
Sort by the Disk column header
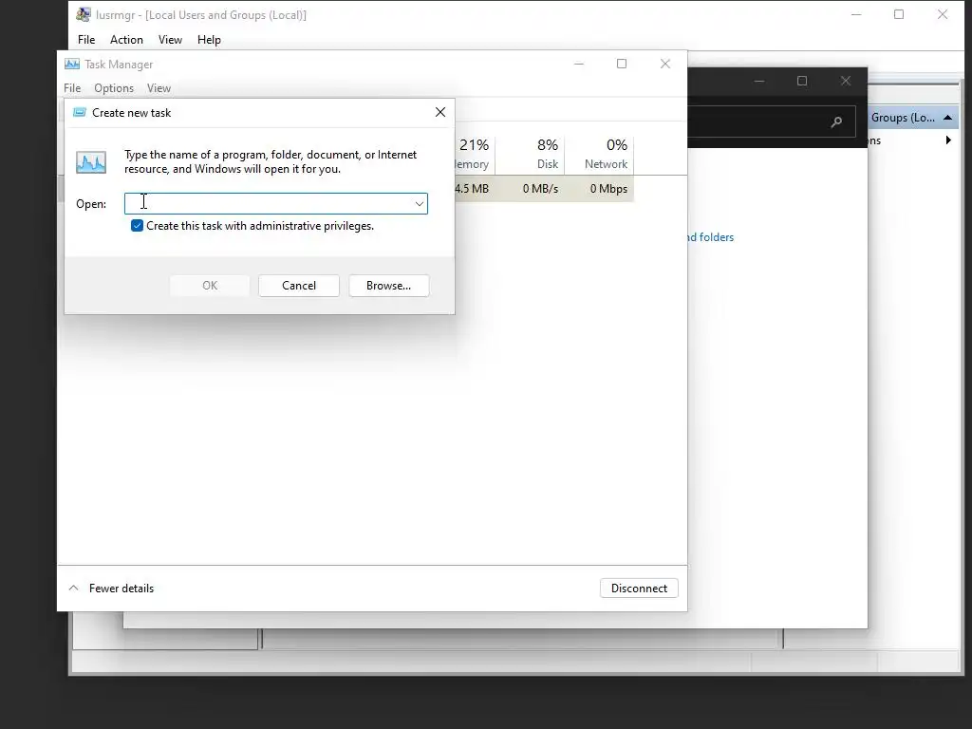pos(530,153)
